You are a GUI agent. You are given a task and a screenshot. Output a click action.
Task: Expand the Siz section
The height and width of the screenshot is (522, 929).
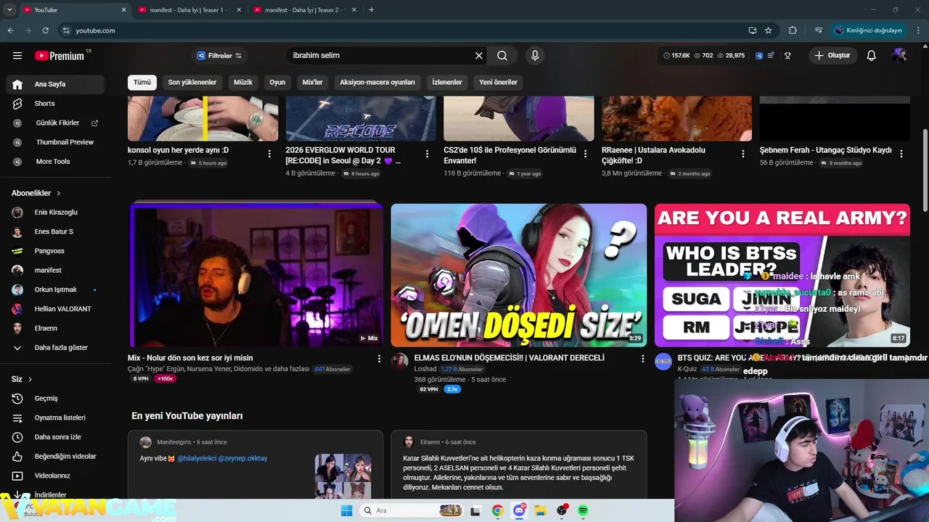click(x=22, y=379)
